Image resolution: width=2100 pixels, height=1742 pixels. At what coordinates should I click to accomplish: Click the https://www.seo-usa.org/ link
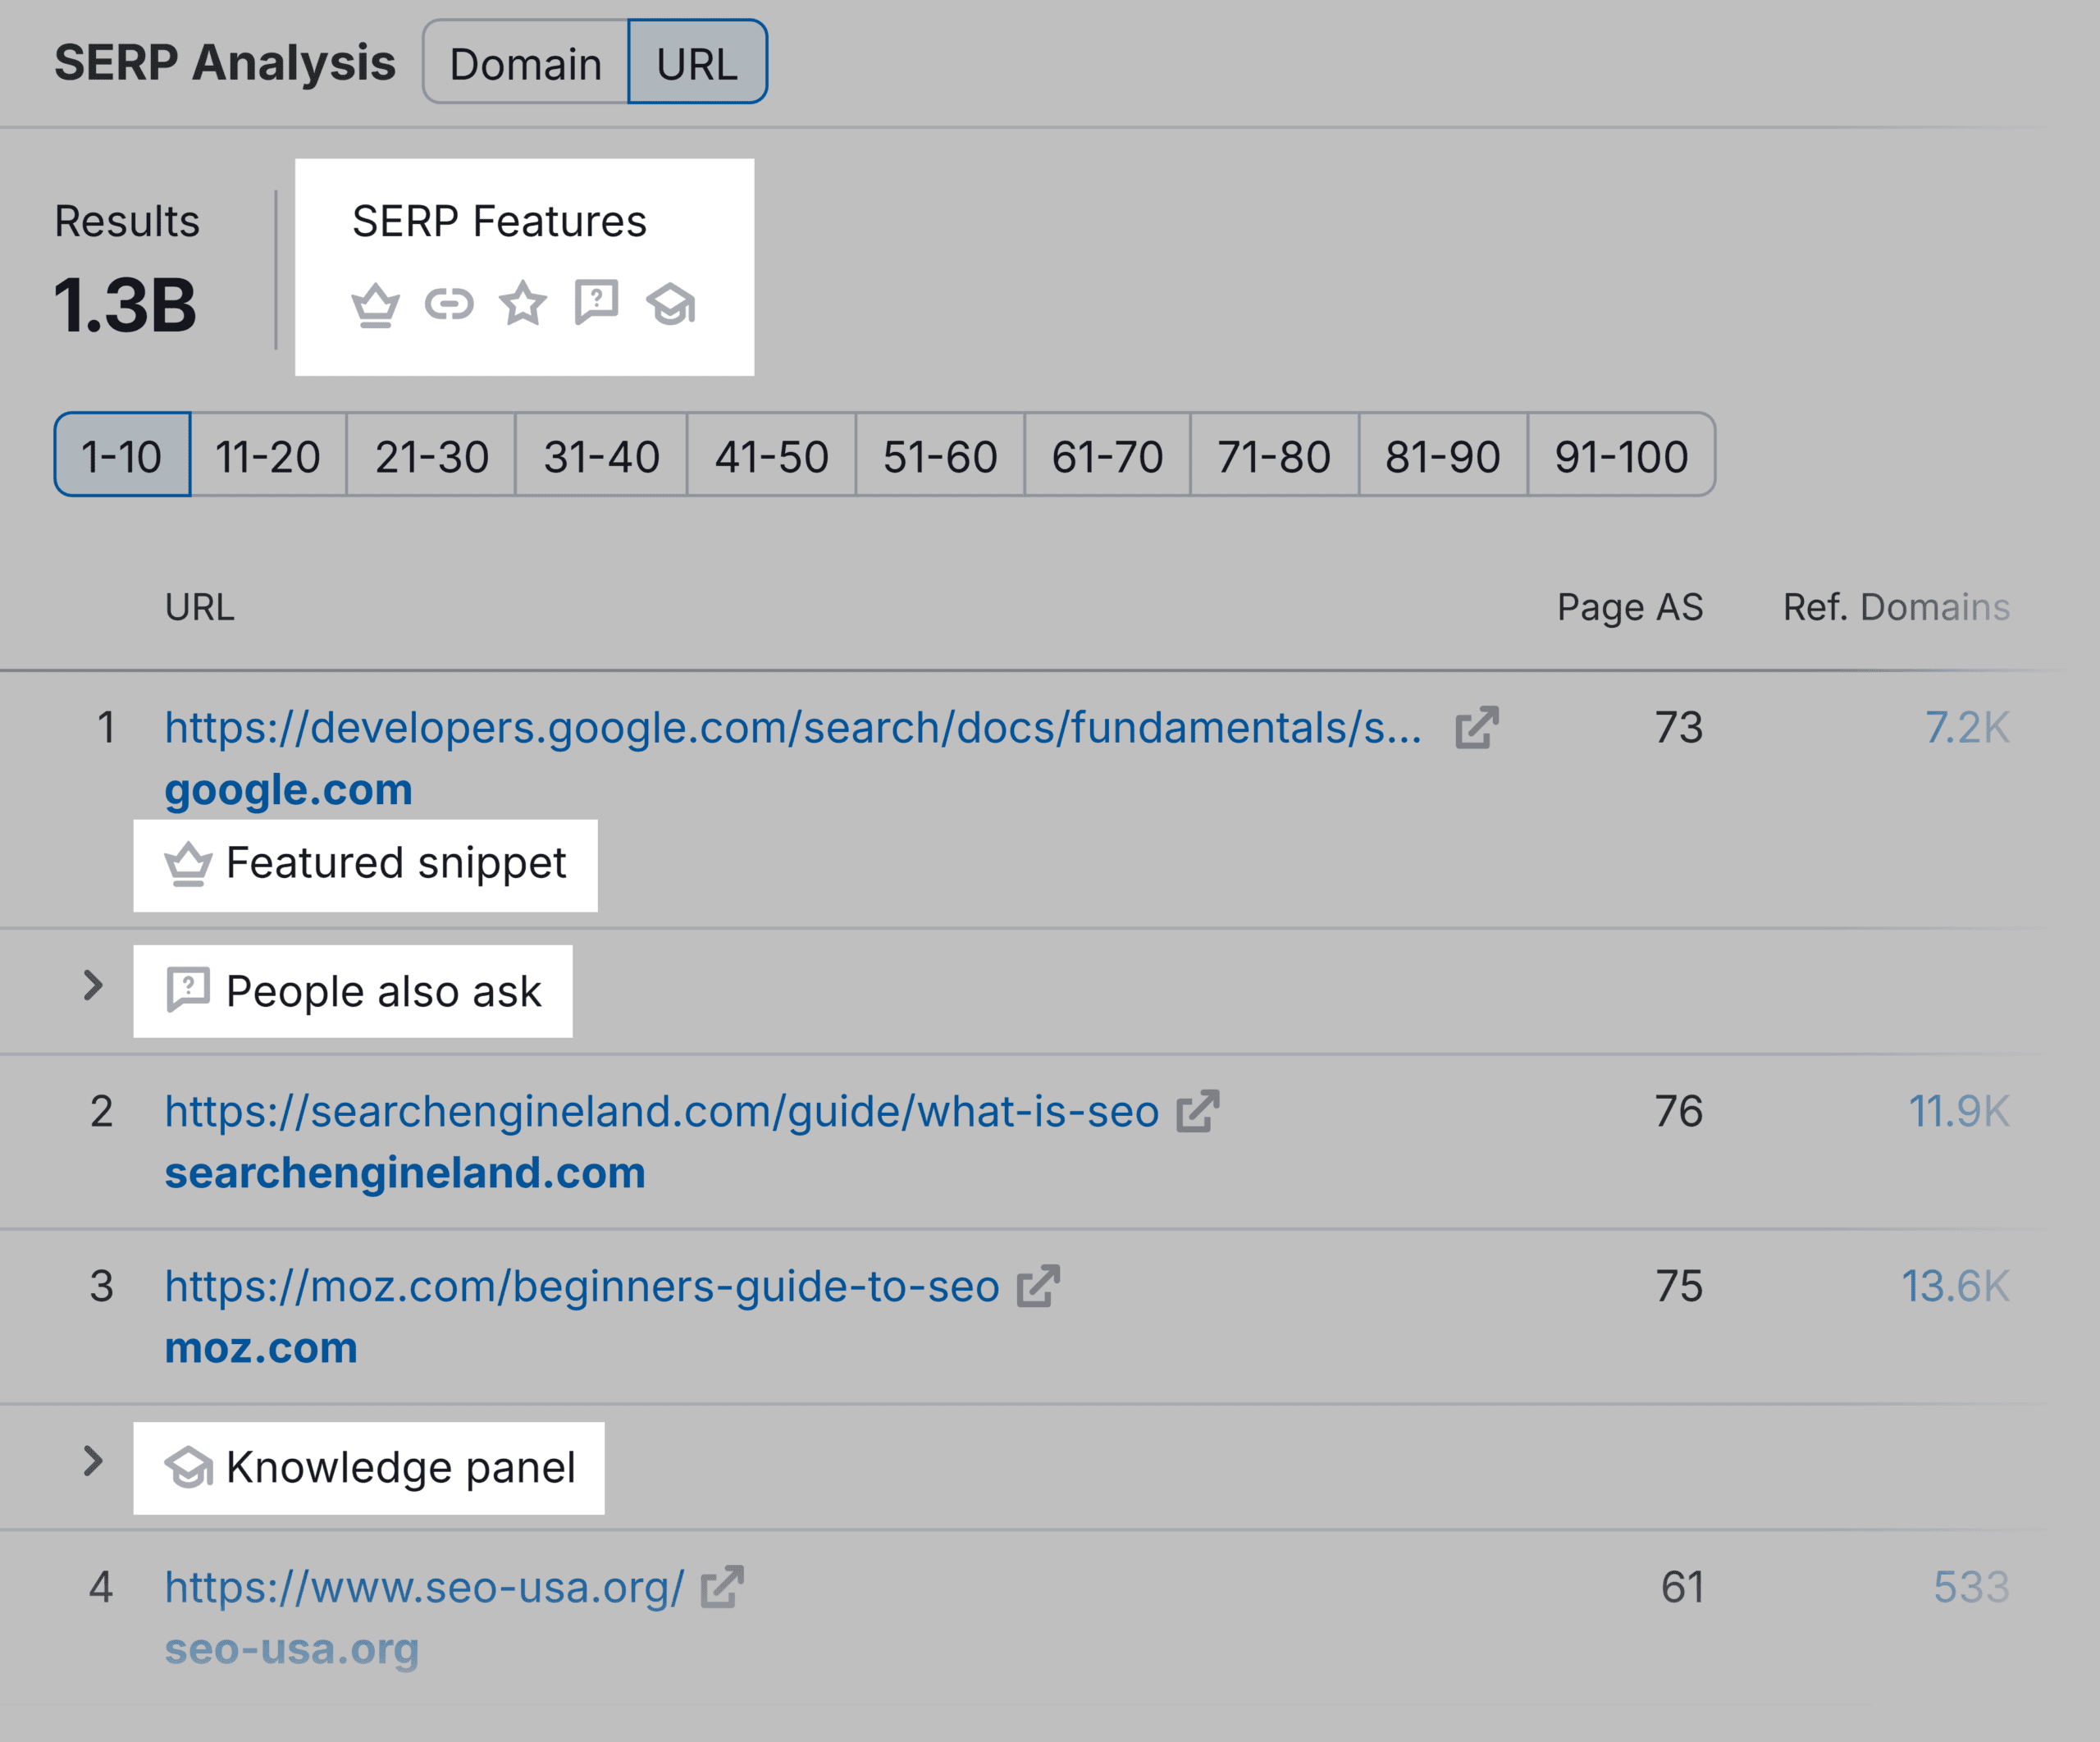pos(425,1587)
